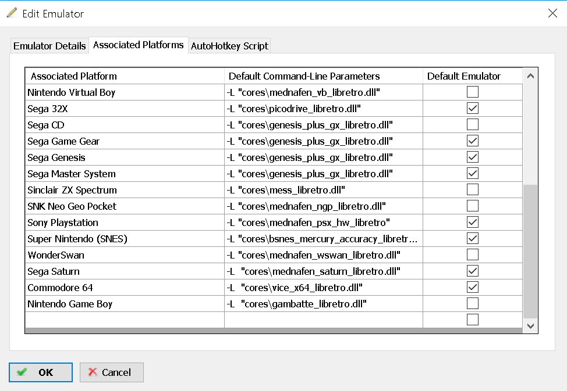Click the empty new-row Associated Platform cell
Screen dimensions: 567x391
[x=125, y=320]
